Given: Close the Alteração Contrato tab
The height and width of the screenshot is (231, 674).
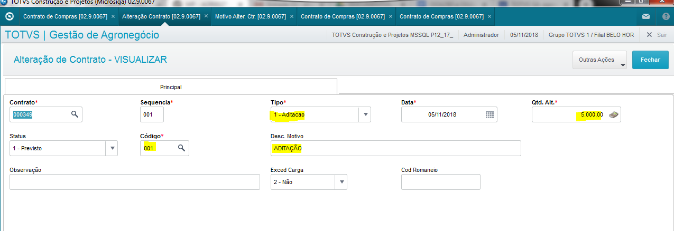Looking at the screenshot, I should 206,16.
